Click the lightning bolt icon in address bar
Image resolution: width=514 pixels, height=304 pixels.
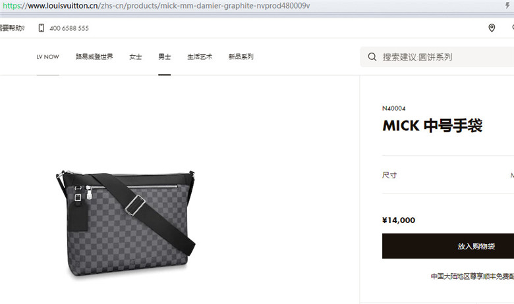(507, 5)
